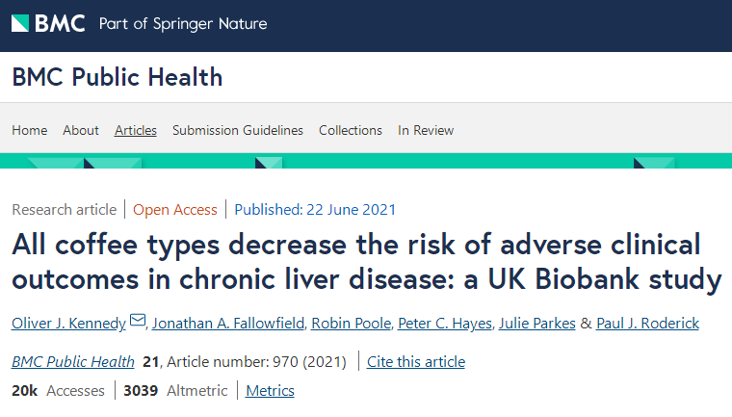This screenshot has height=417, width=732.
Task: View author Paul J. Roderick
Action: [x=650, y=323]
